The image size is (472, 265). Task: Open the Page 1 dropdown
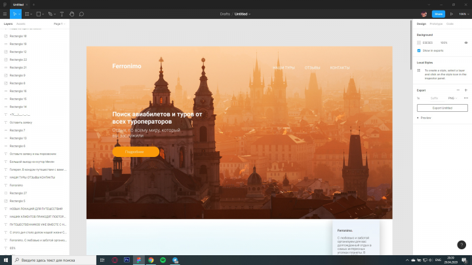pos(59,24)
